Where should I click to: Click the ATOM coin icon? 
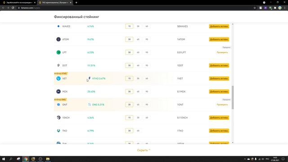click(58, 39)
